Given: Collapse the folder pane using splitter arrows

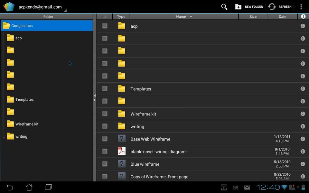Looking at the screenshot, I should point(94,98).
